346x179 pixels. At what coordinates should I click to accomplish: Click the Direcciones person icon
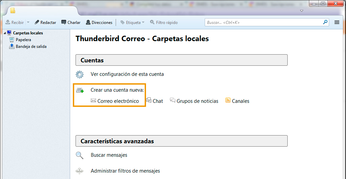coord(88,22)
